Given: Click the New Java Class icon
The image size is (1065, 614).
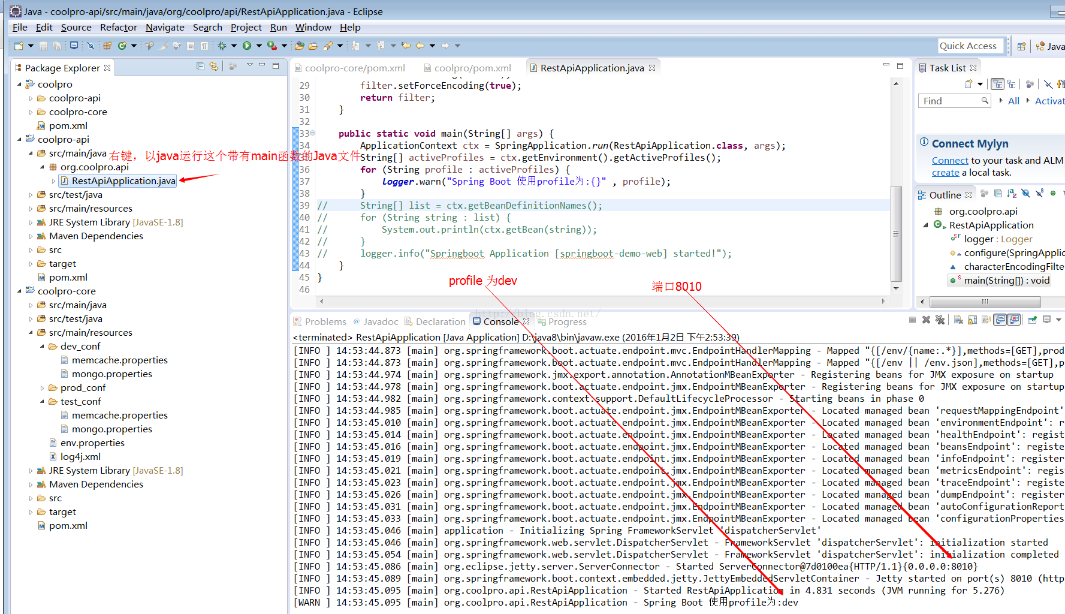Looking at the screenshot, I should (x=122, y=46).
